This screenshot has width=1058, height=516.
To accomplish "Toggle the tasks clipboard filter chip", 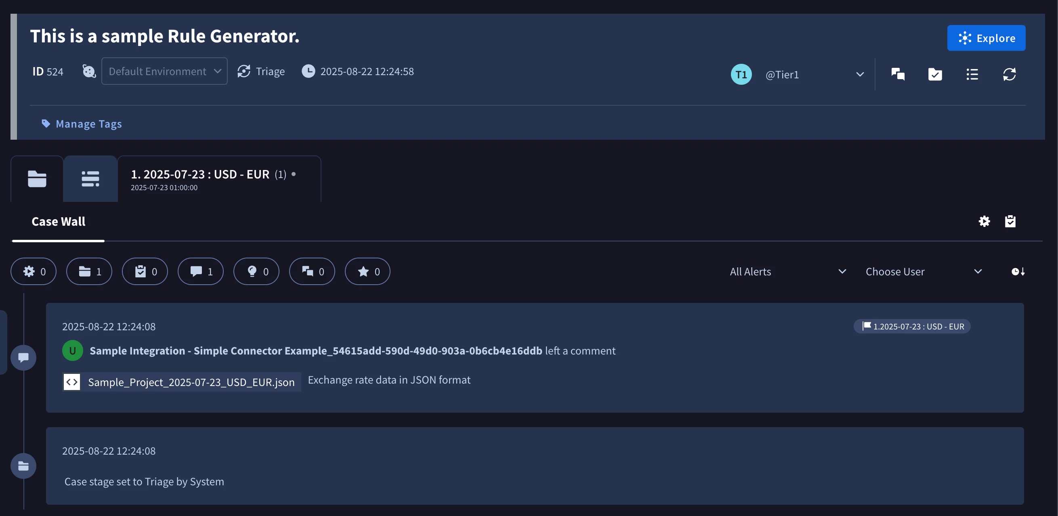I will coord(145,271).
